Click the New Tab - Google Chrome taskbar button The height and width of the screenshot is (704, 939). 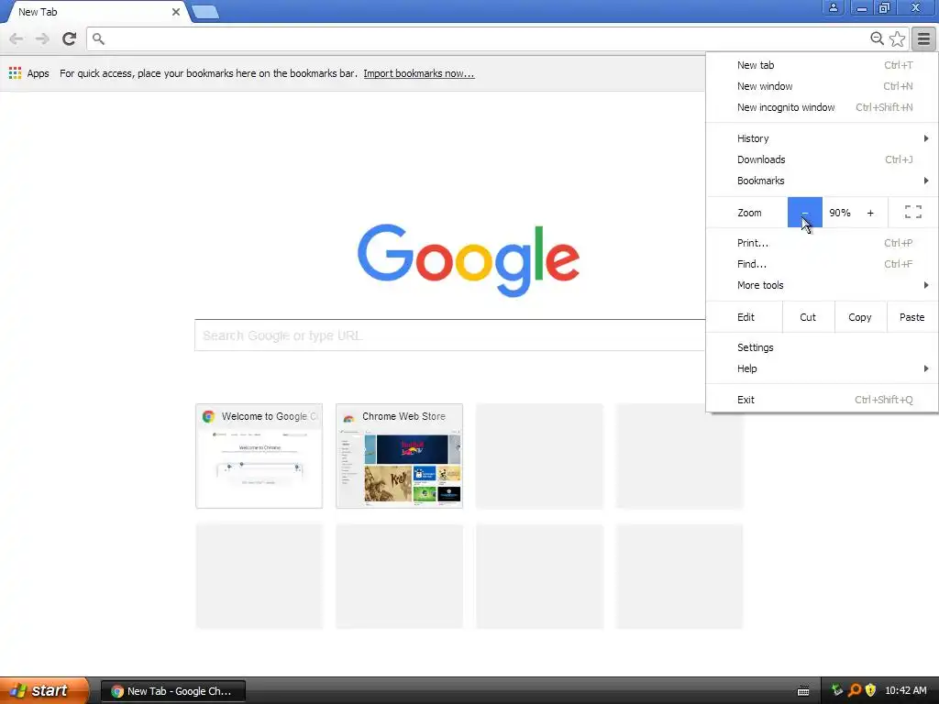pos(173,691)
